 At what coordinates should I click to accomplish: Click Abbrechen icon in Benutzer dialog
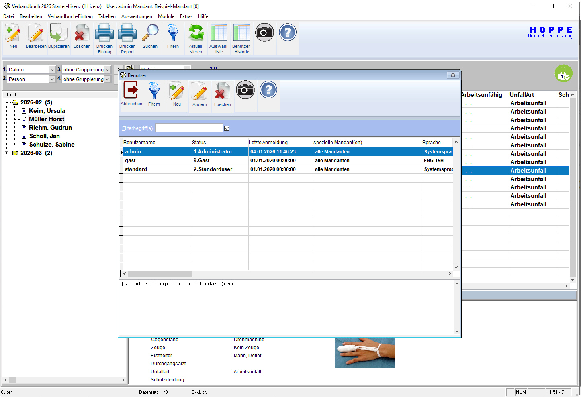click(x=131, y=91)
